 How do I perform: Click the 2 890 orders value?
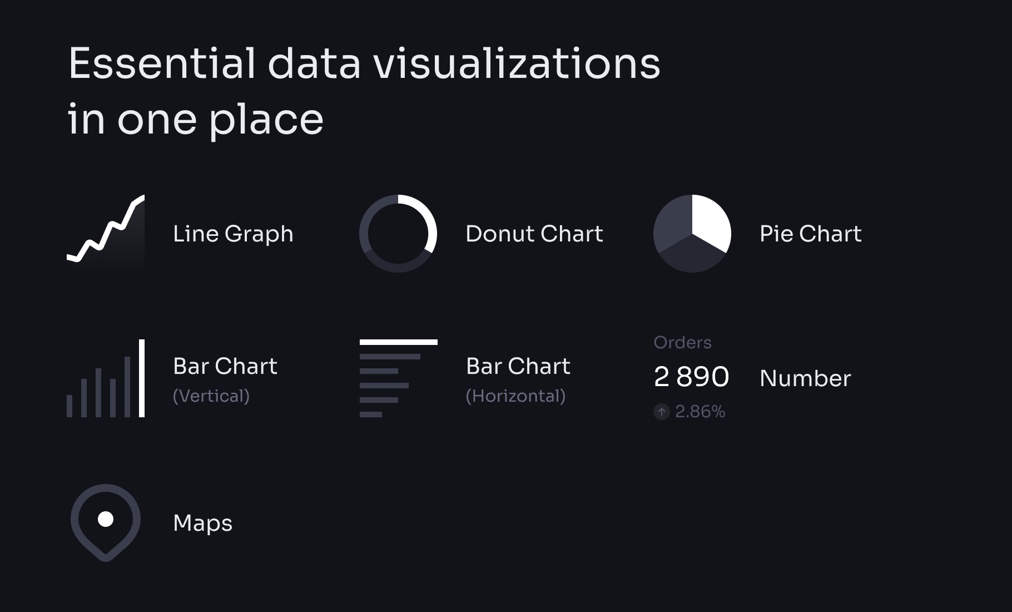(691, 377)
